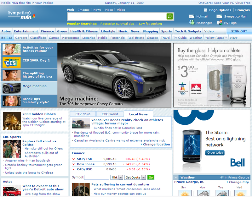
Task: Select the Video search tab
Action: pyautogui.click(x=121, y=10)
